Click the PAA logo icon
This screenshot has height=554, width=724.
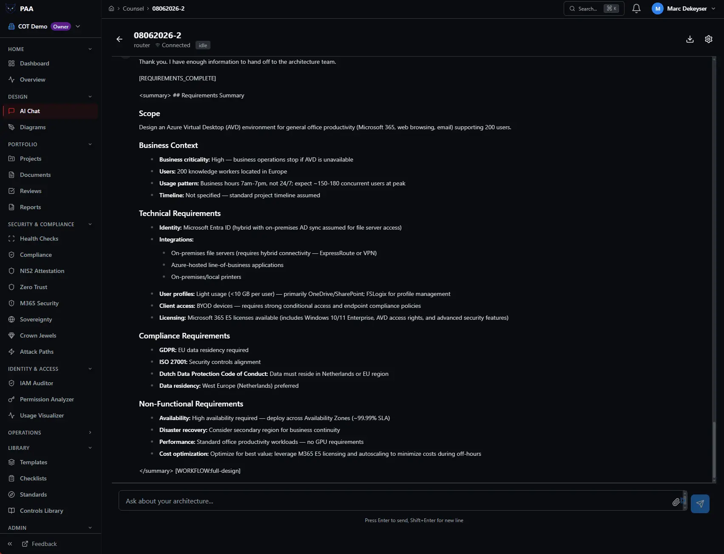pyautogui.click(x=11, y=9)
